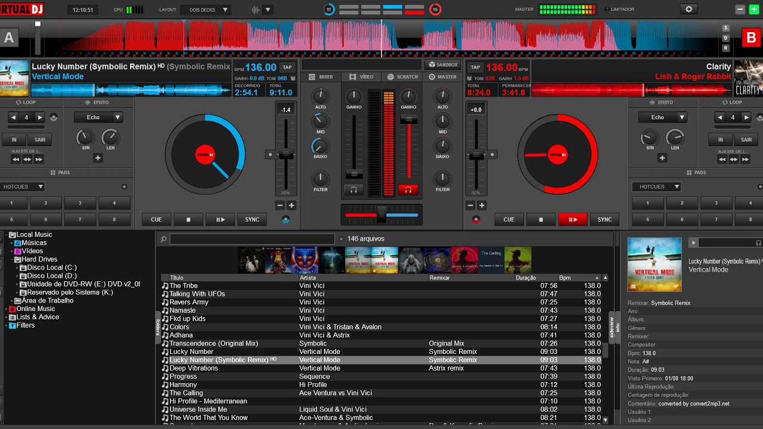Play or pause deck B
Screen dimensions: 763x429
coord(573,219)
